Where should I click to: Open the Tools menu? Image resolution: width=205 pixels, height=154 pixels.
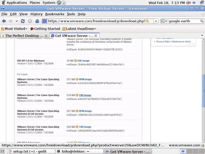point(71,14)
